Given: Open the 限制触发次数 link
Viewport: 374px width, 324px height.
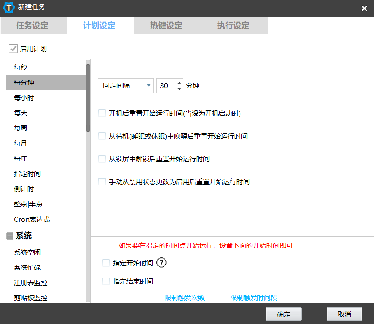Looking at the screenshot, I should point(185,298).
